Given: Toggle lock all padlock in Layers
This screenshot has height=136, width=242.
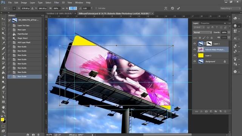Looking at the screenshot, I should click(212, 38).
